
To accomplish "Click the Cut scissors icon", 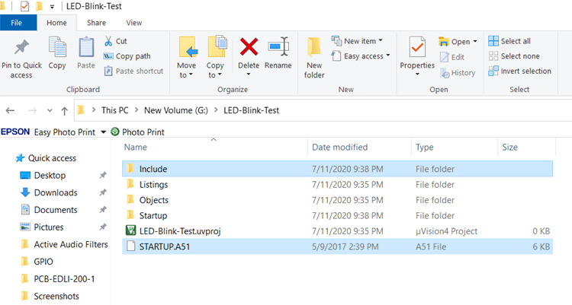I will 109,41.
